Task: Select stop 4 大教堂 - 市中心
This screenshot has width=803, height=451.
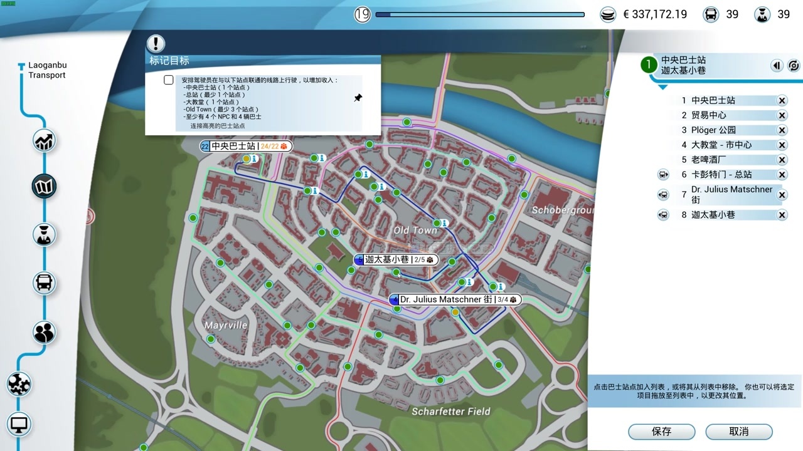Action: (726, 145)
